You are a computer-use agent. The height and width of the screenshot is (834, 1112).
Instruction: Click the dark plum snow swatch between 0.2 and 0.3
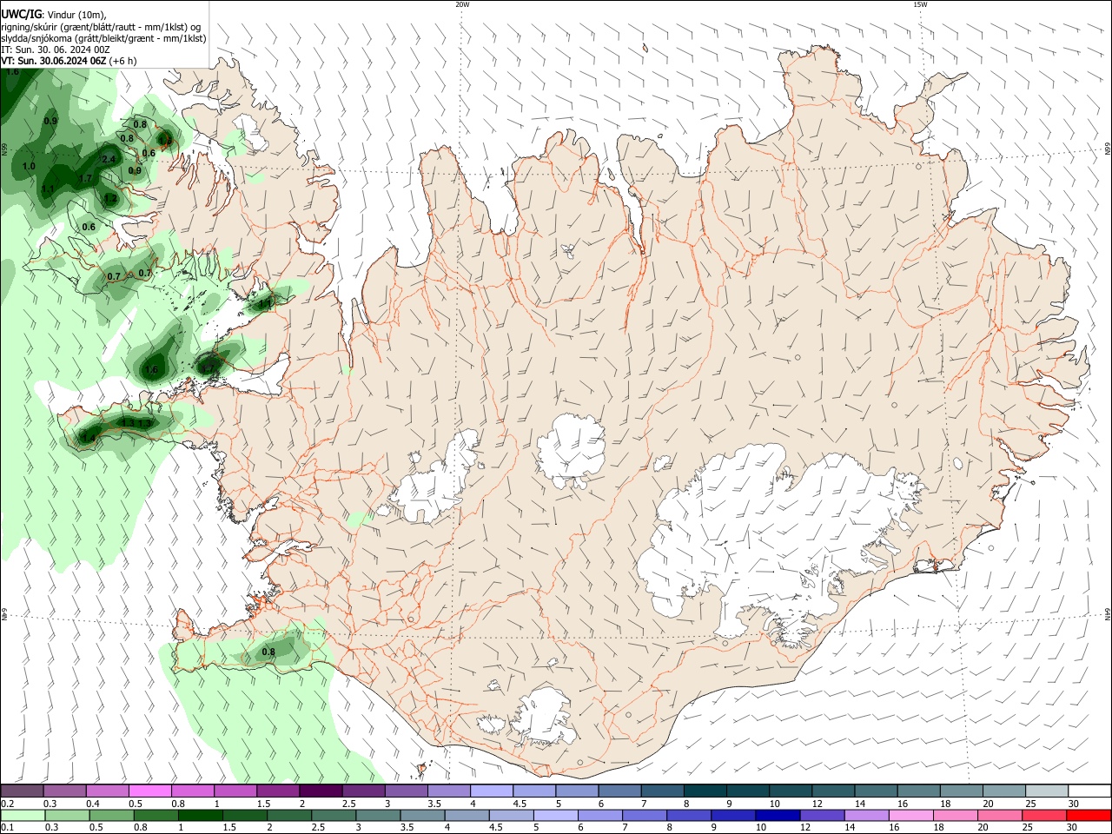[22, 791]
